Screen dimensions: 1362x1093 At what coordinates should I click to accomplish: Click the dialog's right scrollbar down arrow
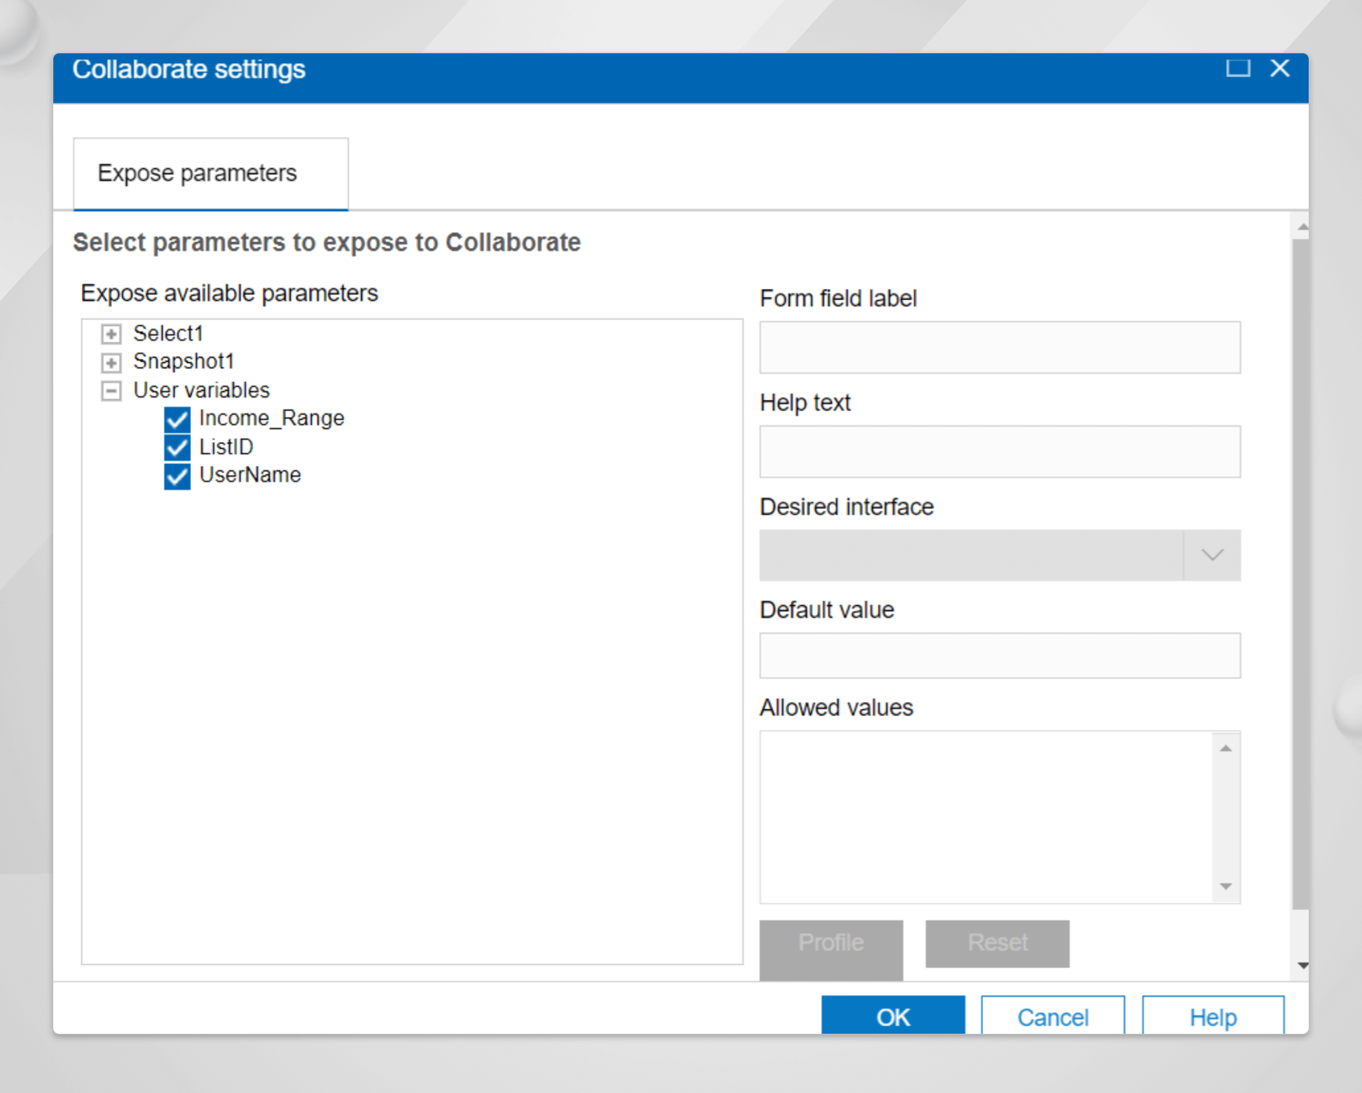coord(1301,965)
